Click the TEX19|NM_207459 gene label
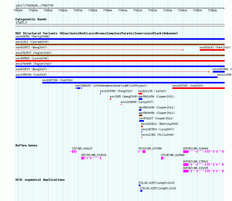The image size is (232, 201). (x=150, y=148)
